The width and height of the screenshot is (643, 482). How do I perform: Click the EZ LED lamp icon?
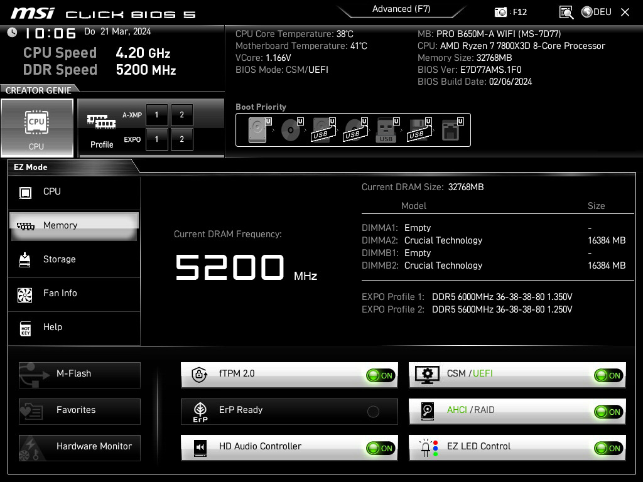428,448
